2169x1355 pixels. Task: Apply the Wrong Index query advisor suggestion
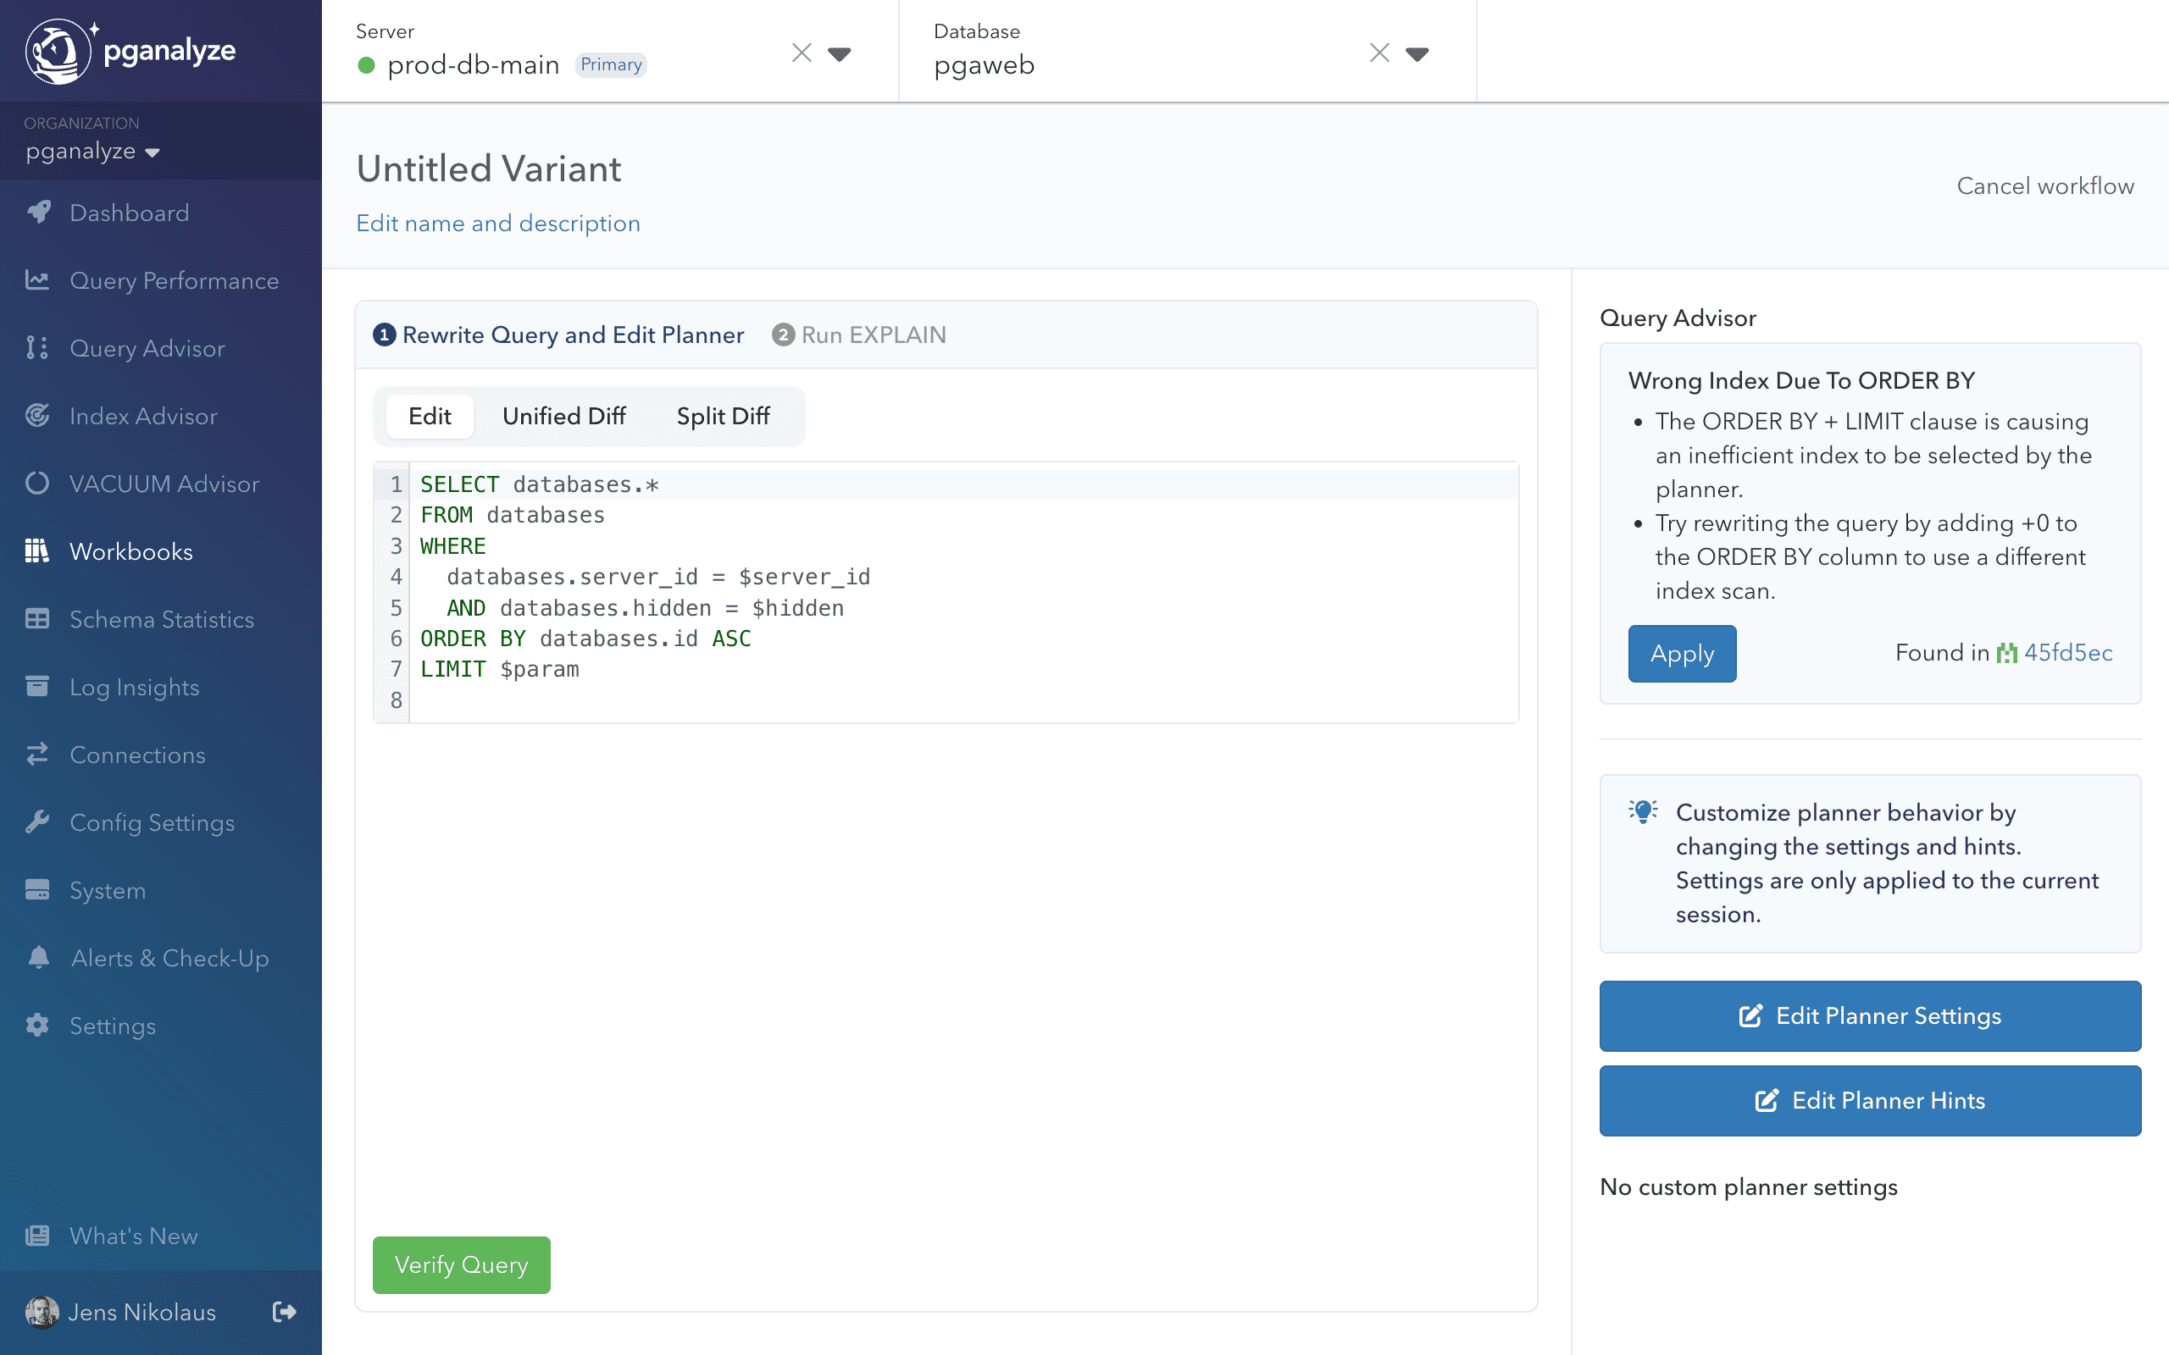point(1682,653)
